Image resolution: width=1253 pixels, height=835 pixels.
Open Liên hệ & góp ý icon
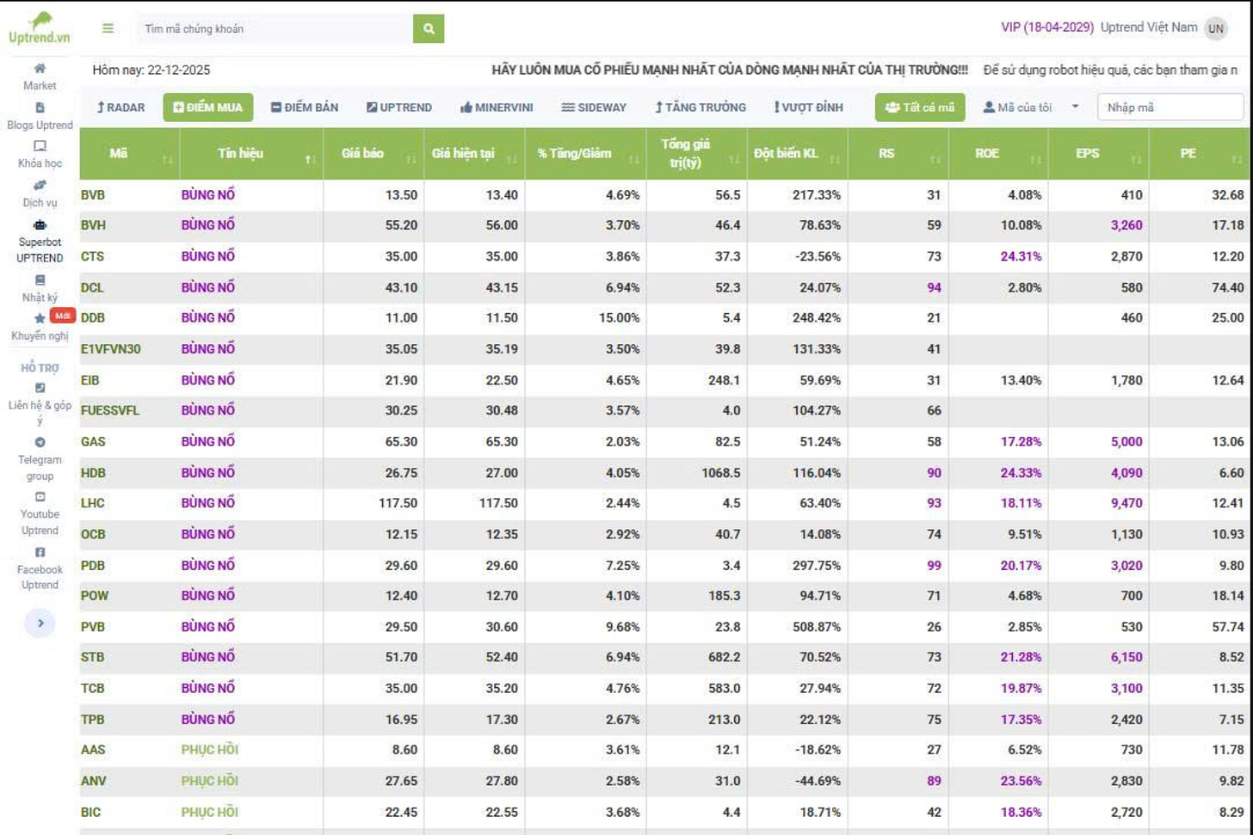tap(40, 388)
